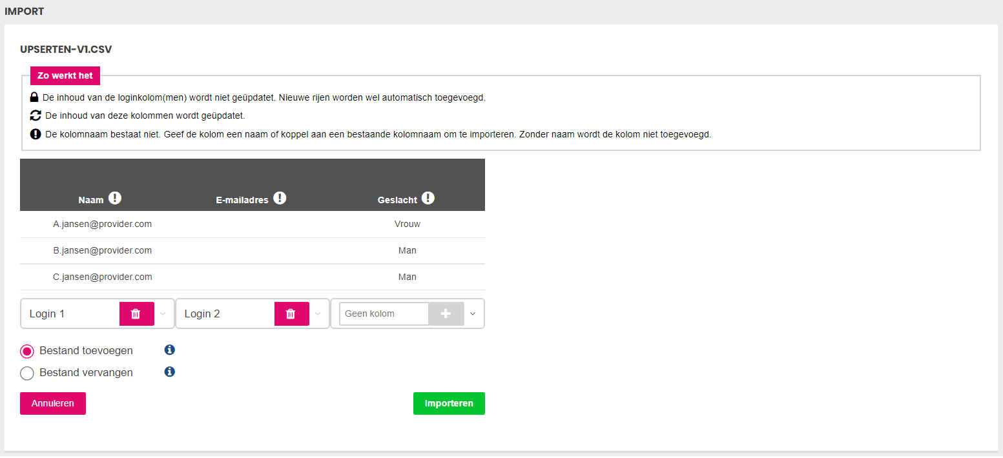Screen dimensions: 1003x458
Task: Click the warning icon next to Geslacht
Action: tap(428, 198)
